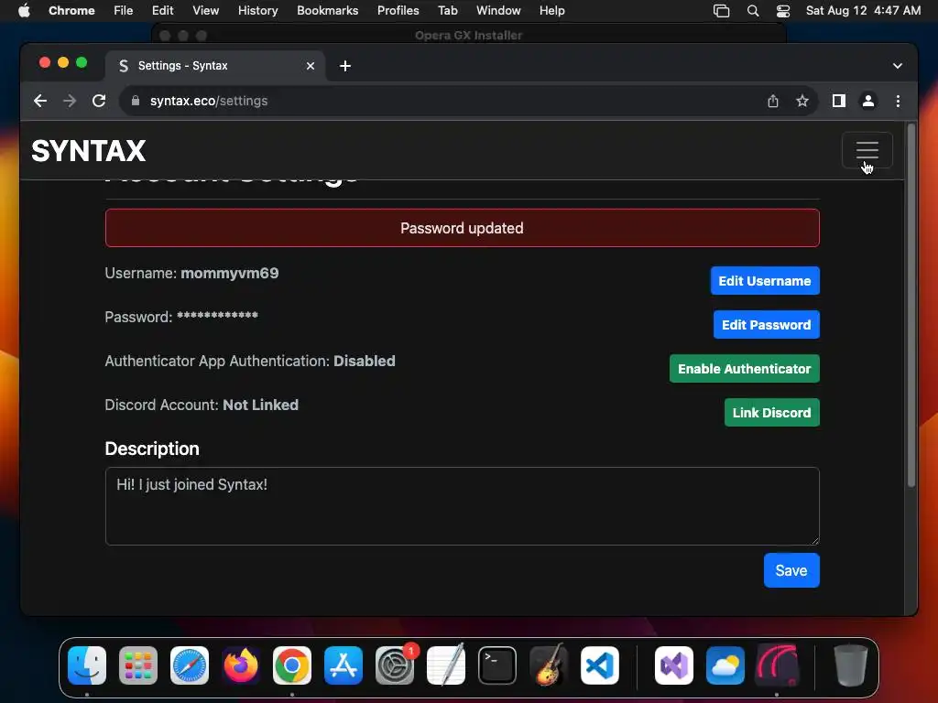Click the Edit Password button
This screenshot has width=938, height=703.
767,325
